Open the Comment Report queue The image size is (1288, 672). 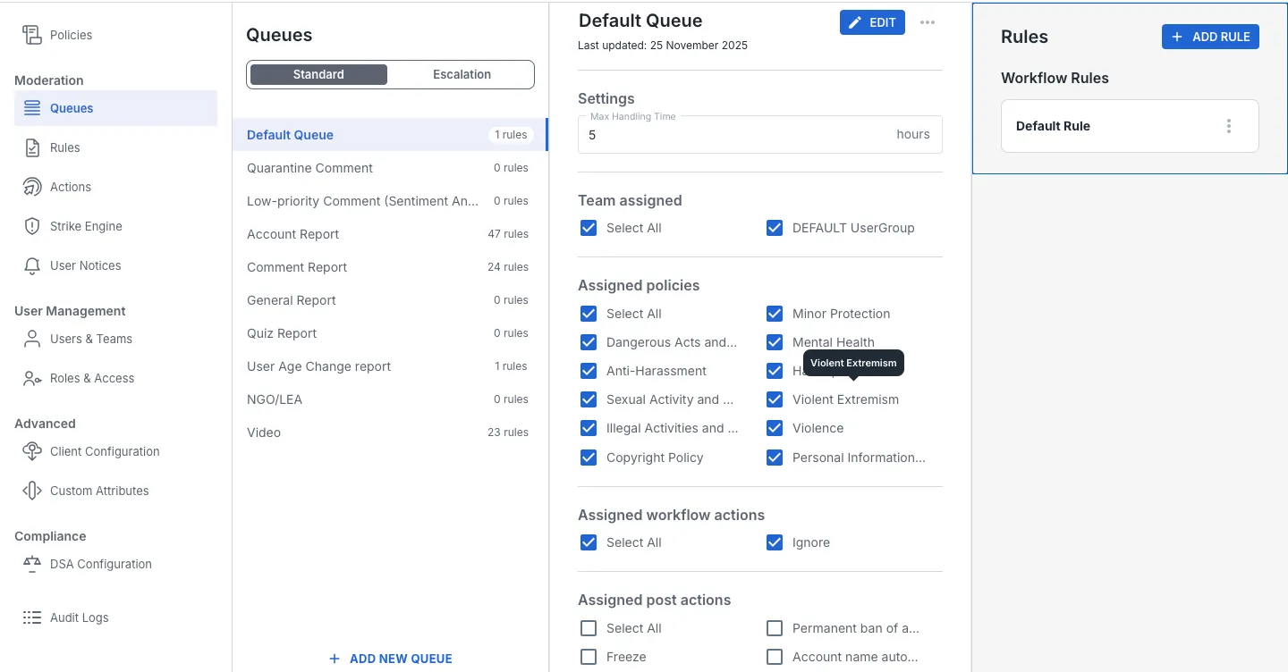(390, 267)
